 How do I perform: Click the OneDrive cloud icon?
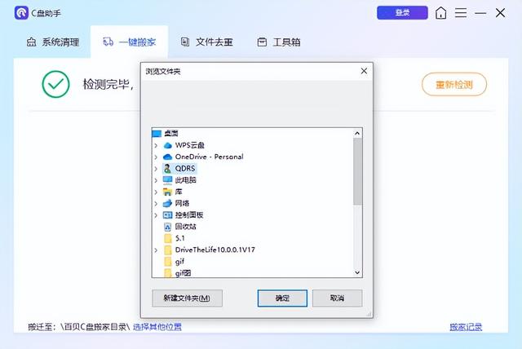pos(167,157)
